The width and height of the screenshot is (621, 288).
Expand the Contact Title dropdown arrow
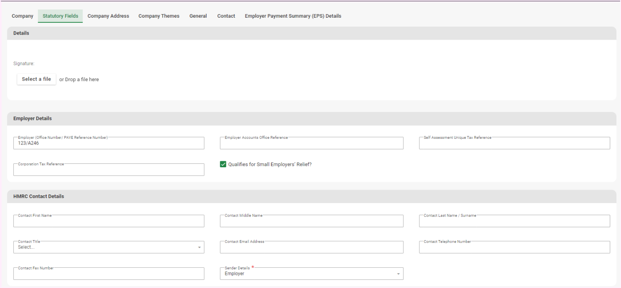pos(199,247)
